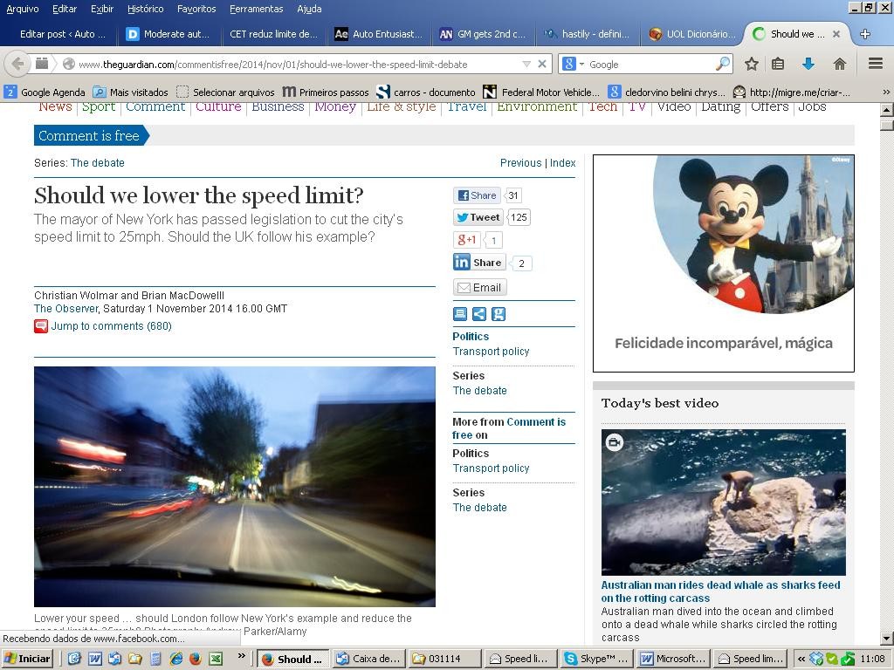This screenshot has height=670, width=894.
Task: Click the blurred street article photo
Action: pos(234,486)
